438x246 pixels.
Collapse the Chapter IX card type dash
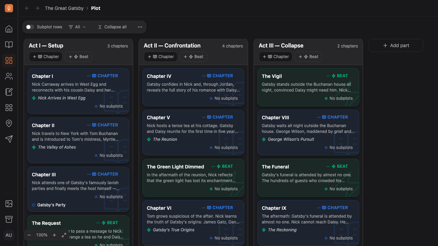pos(319,208)
